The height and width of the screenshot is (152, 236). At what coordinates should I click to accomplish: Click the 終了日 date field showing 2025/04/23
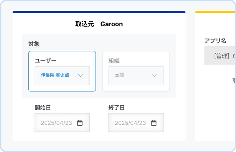130,123
